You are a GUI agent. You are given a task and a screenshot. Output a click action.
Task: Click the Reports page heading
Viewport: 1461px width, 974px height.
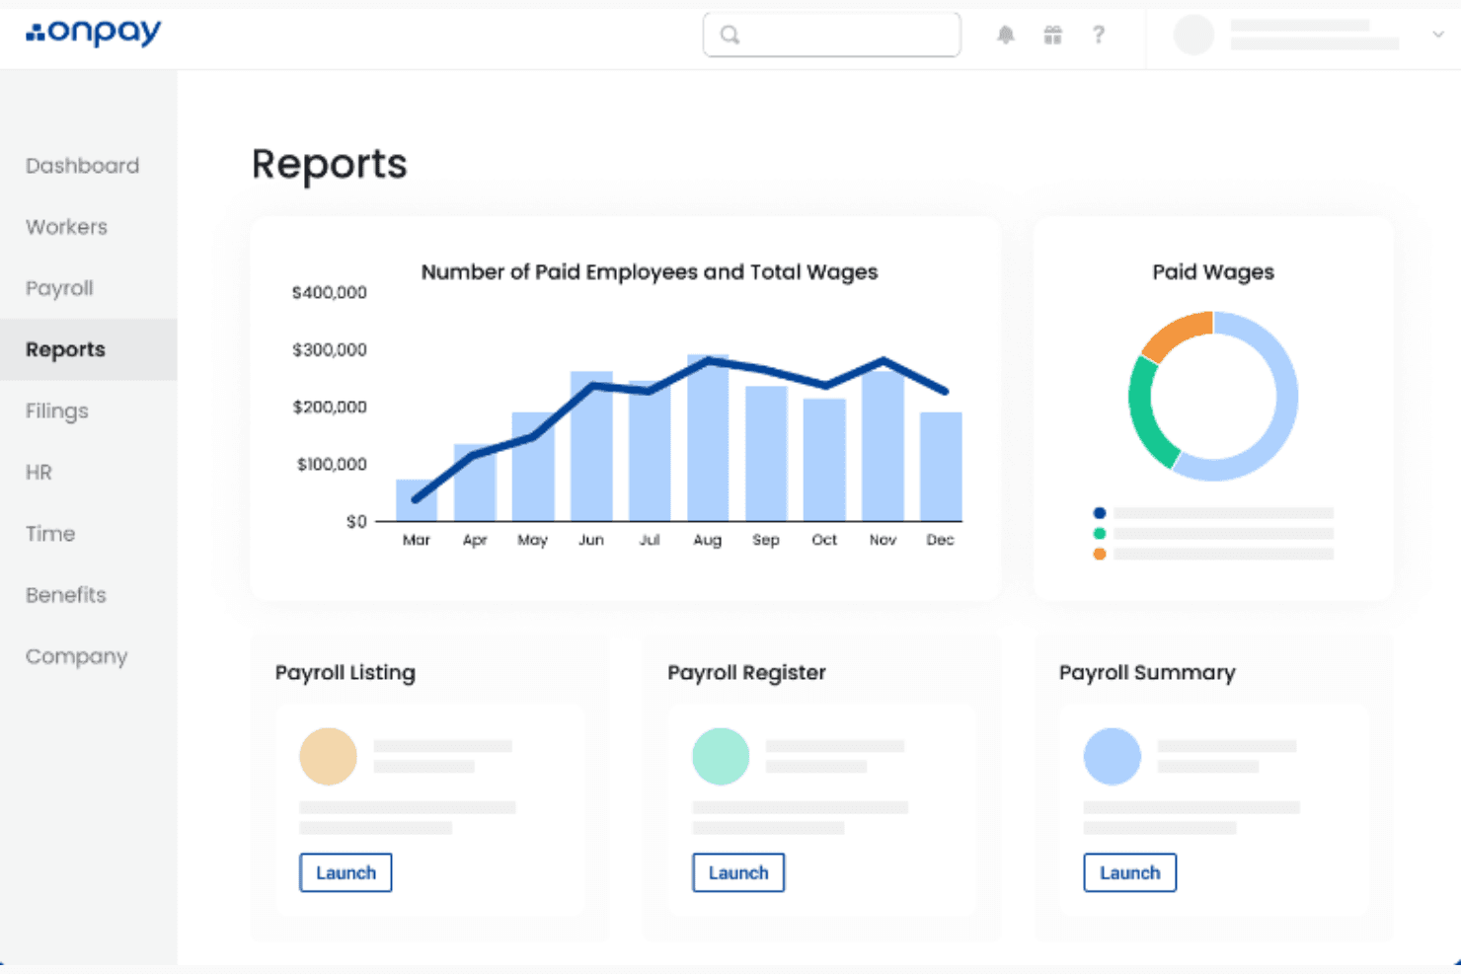[329, 164]
